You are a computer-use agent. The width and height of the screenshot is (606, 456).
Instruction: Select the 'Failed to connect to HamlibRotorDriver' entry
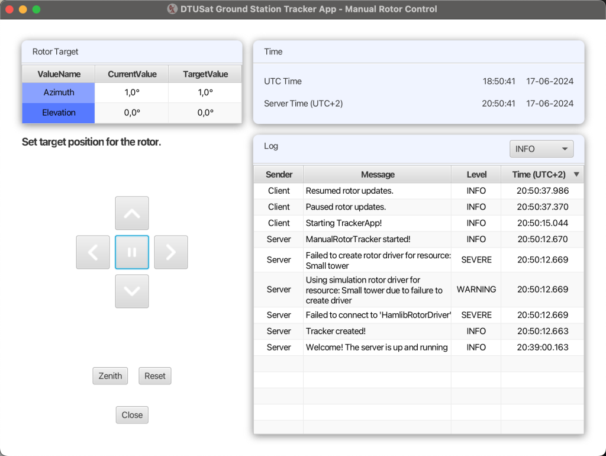[x=418, y=315]
